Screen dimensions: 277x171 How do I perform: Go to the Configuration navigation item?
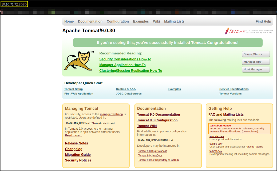click(x=118, y=21)
